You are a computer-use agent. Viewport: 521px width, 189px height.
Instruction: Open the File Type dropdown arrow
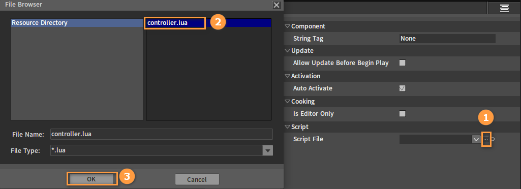[x=267, y=151]
